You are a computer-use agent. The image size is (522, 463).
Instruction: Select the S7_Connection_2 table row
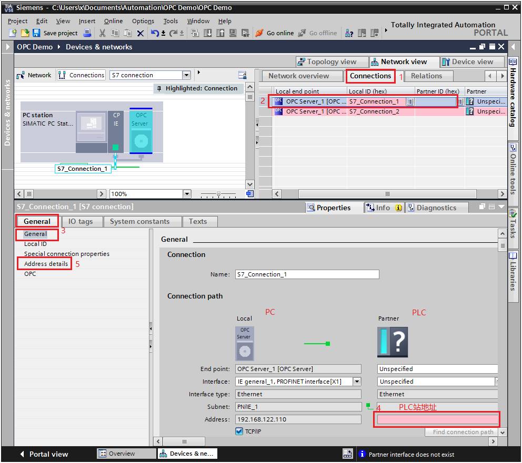pos(390,111)
